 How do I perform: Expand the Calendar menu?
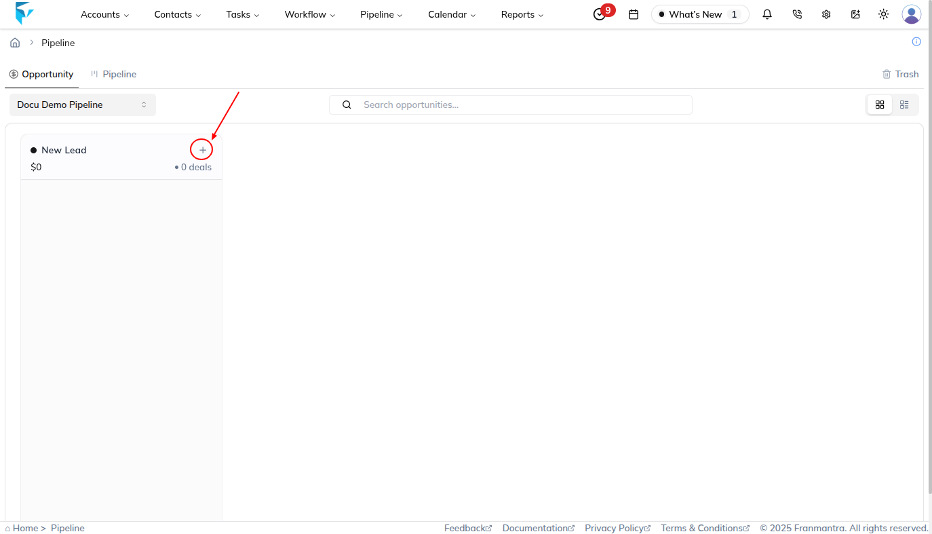coord(452,14)
